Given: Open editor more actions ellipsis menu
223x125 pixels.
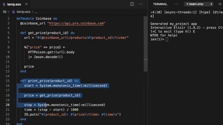Looking at the screenshot, I should [x=140, y=4].
